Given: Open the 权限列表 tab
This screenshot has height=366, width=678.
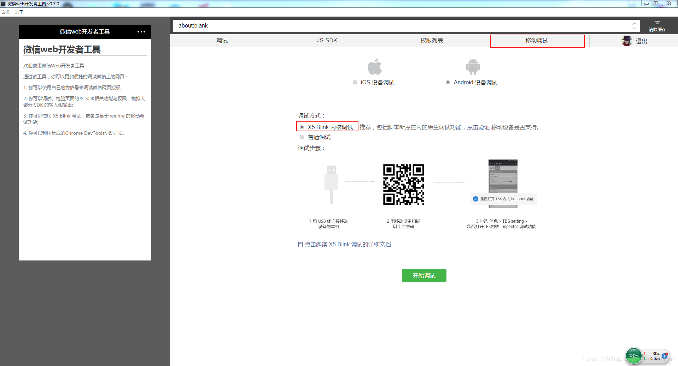Looking at the screenshot, I should click(432, 41).
